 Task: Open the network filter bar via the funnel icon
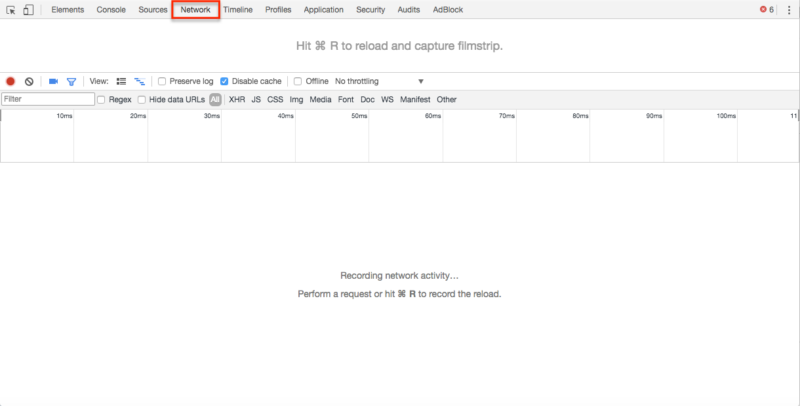click(x=72, y=81)
